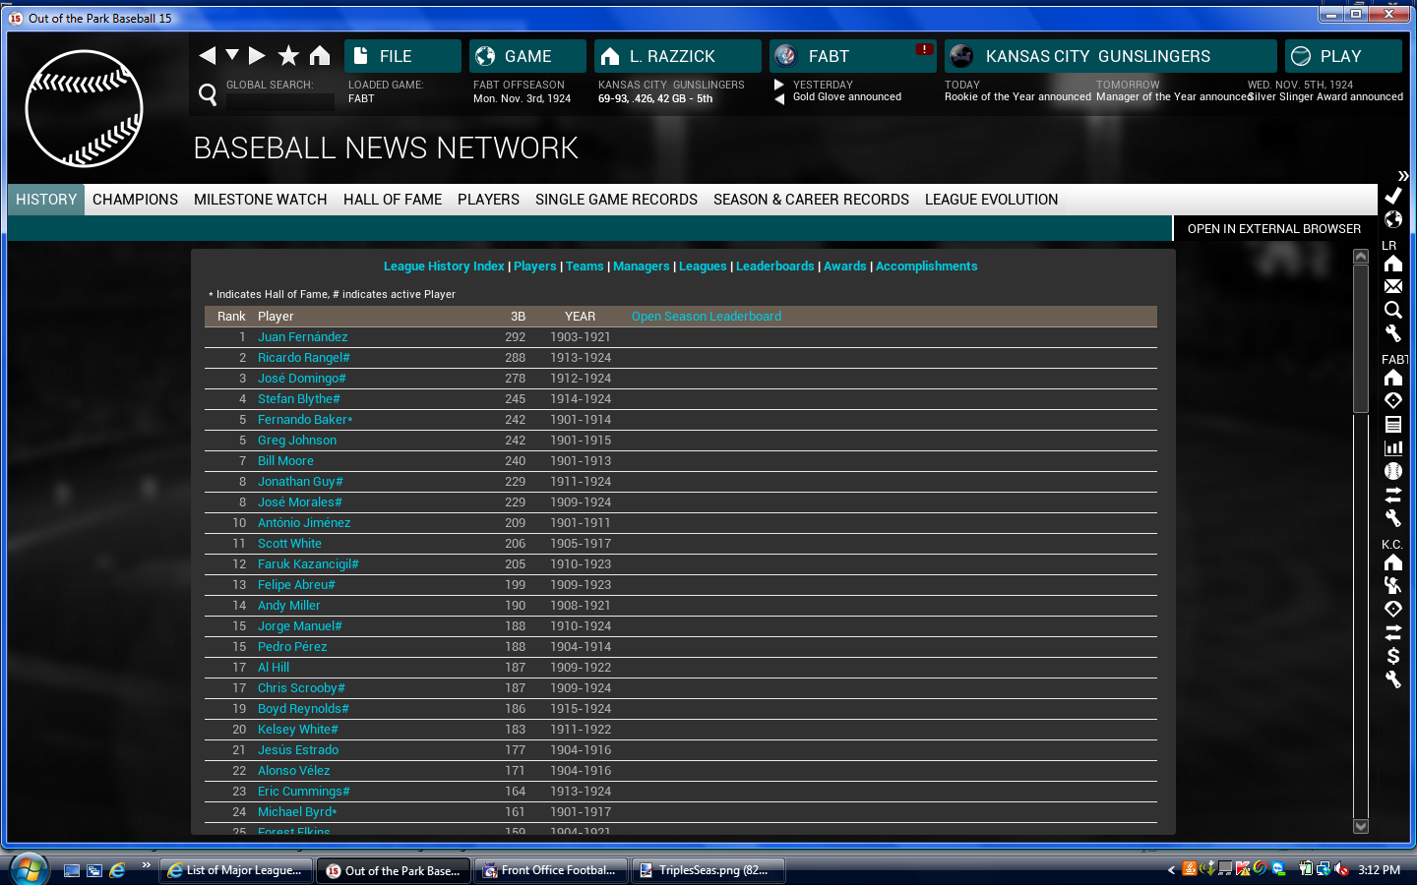Switch to SEASON & CAREER RECORDS tab
Viewport: 1417px width, 885px height.
click(812, 200)
